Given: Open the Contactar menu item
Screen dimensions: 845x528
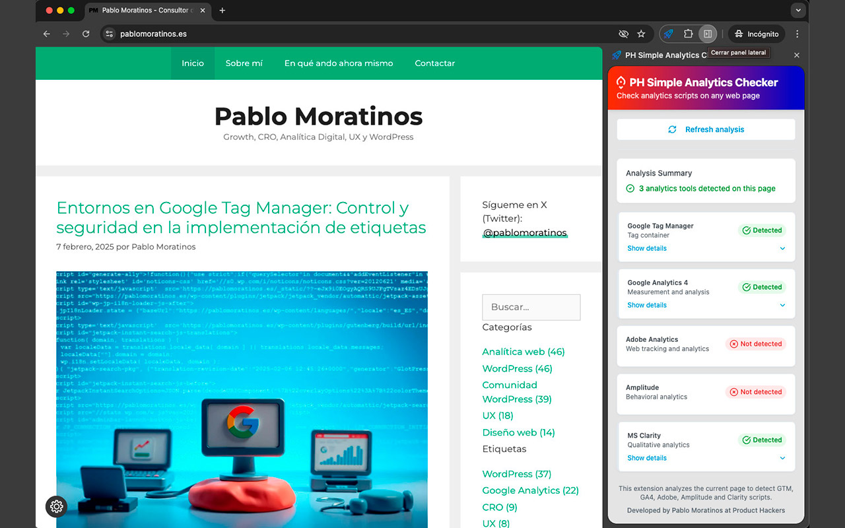Looking at the screenshot, I should pyautogui.click(x=434, y=63).
